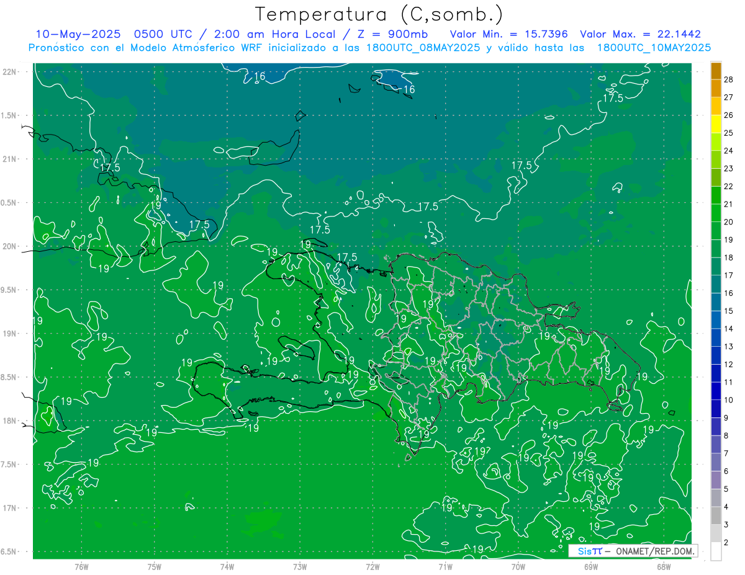745x575 pixels.
Task: Click the '69W' longitude axis label
Action: click(x=591, y=567)
